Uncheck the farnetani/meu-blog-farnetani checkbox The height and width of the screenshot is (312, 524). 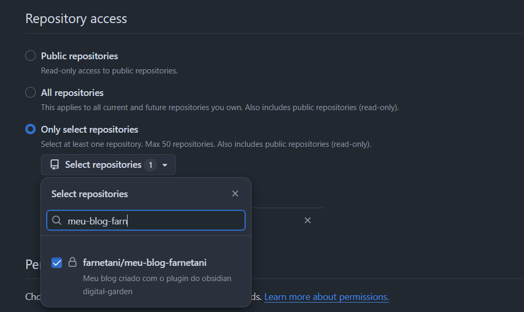click(x=57, y=263)
